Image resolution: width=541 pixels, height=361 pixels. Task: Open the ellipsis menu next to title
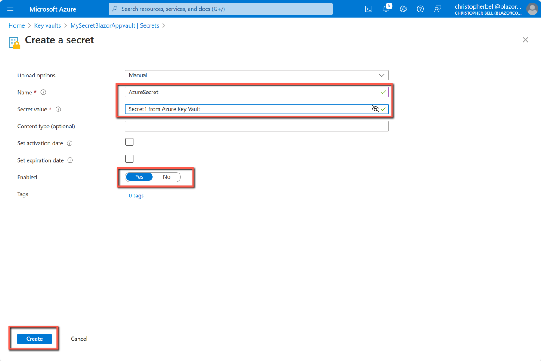click(108, 40)
